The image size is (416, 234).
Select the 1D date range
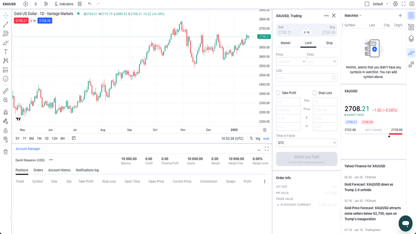tap(46, 139)
